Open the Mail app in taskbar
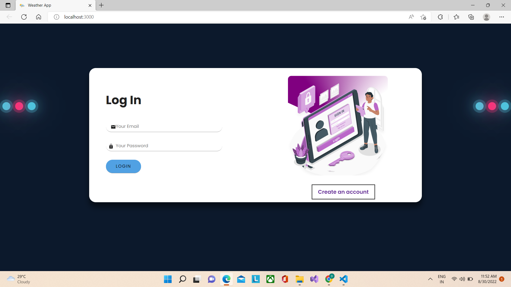The width and height of the screenshot is (511, 287). 241,279
